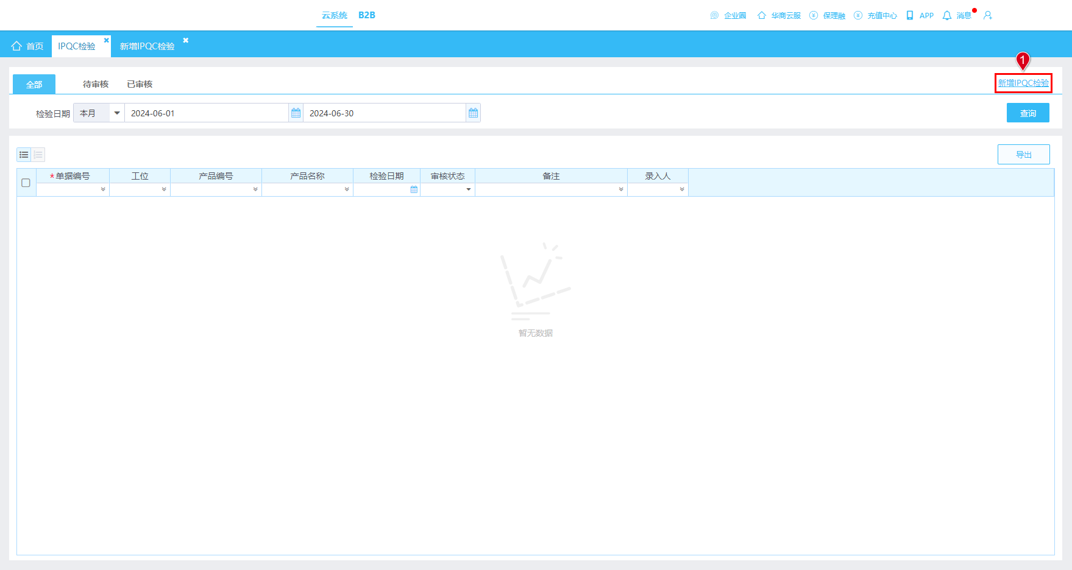Open notifications bell icon
1072x570 pixels.
click(947, 15)
